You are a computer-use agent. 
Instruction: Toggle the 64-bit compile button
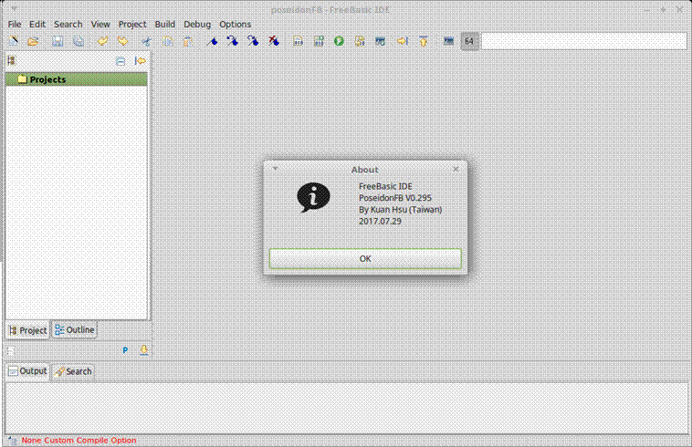click(x=469, y=41)
